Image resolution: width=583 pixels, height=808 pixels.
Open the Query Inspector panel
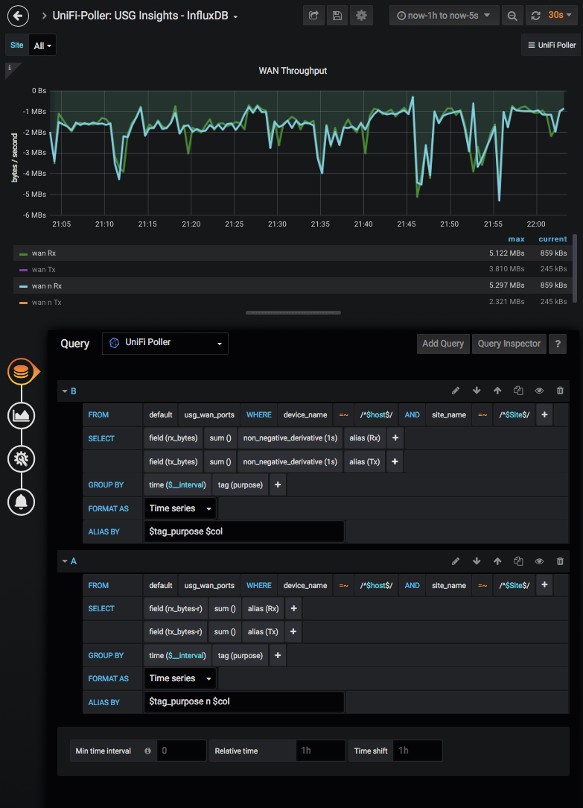click(x=509, y=344)
